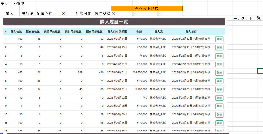Click the 配布可能枚数 column header

pos(94,31)
